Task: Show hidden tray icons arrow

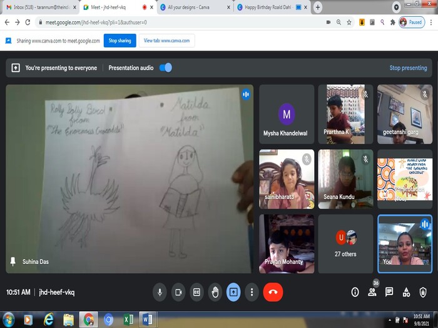Action: pos(389,320)
